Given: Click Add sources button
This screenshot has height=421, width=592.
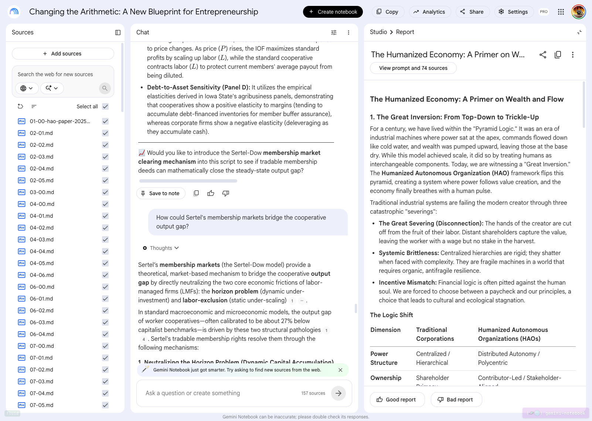Looking at the screenshot, I should 63,54.
